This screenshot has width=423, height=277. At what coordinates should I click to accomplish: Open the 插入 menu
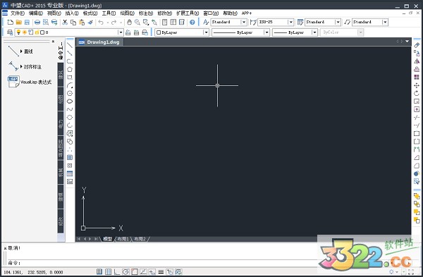pyautogui.click(x=72, y=13)
